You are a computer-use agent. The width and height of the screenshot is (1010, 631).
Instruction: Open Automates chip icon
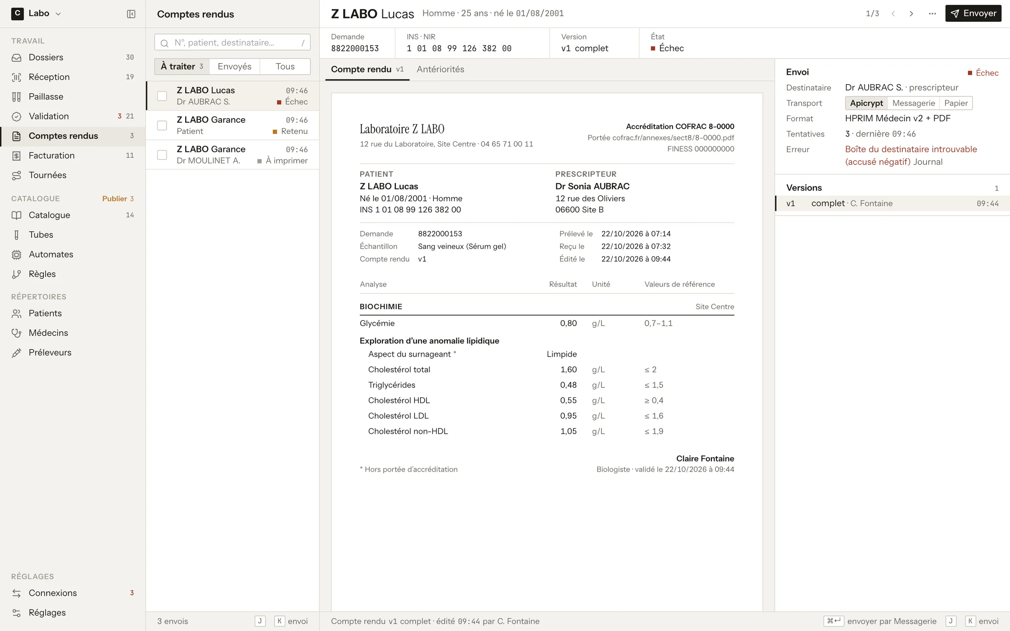point(16,255)
